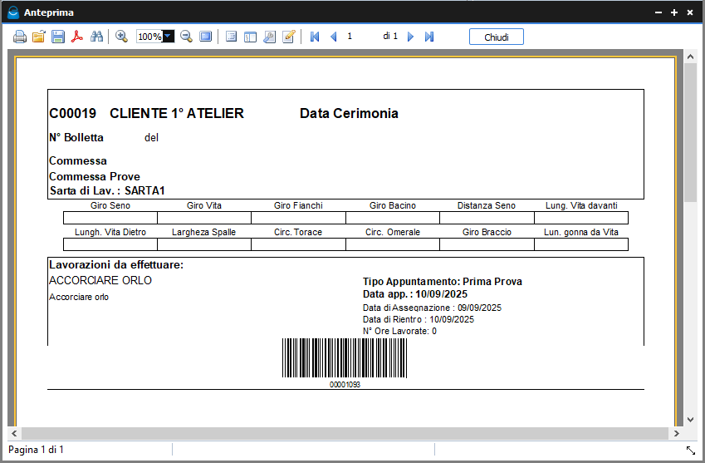Open Find with binoculars icon
705x463 pixels.
click(96, 37)
